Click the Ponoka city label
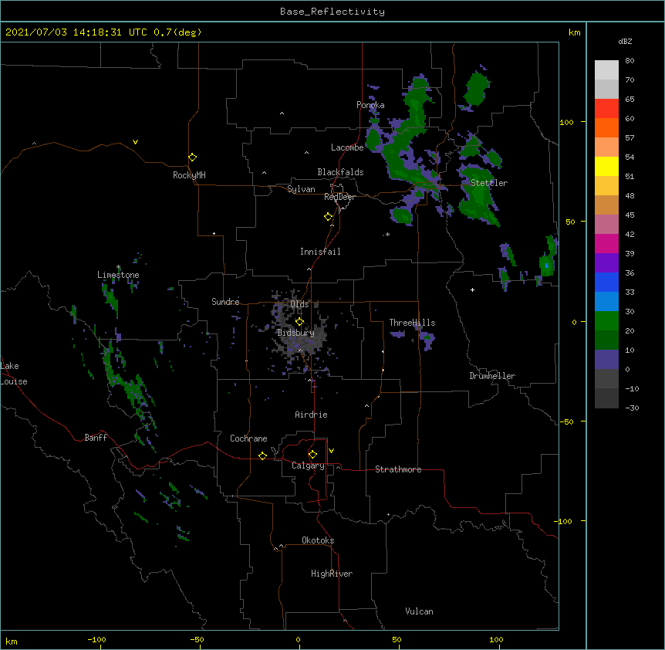 370,105
